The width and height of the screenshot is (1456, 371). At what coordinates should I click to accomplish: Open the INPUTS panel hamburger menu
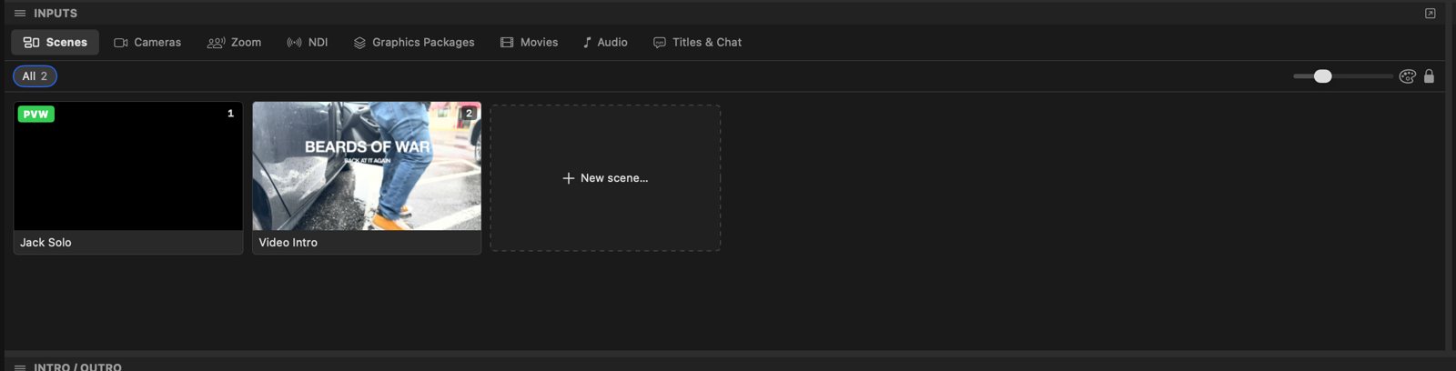pos(20,14)
